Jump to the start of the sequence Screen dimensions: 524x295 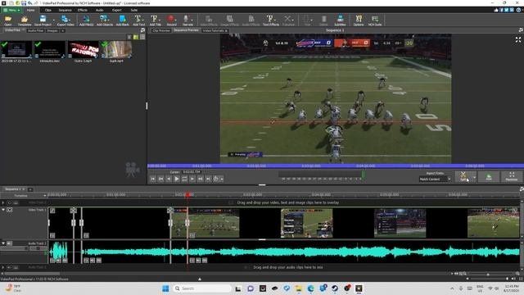point(153,179)
